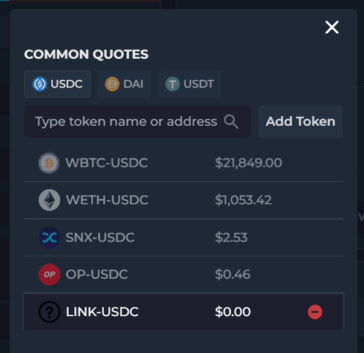This screenshot has height=353, width=364.
Task: Click the magnifier search icon
Action: coord(231,121)
